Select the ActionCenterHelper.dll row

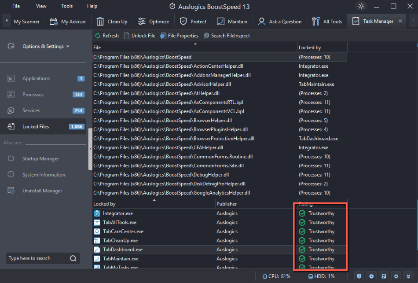[x=220, y=66]
